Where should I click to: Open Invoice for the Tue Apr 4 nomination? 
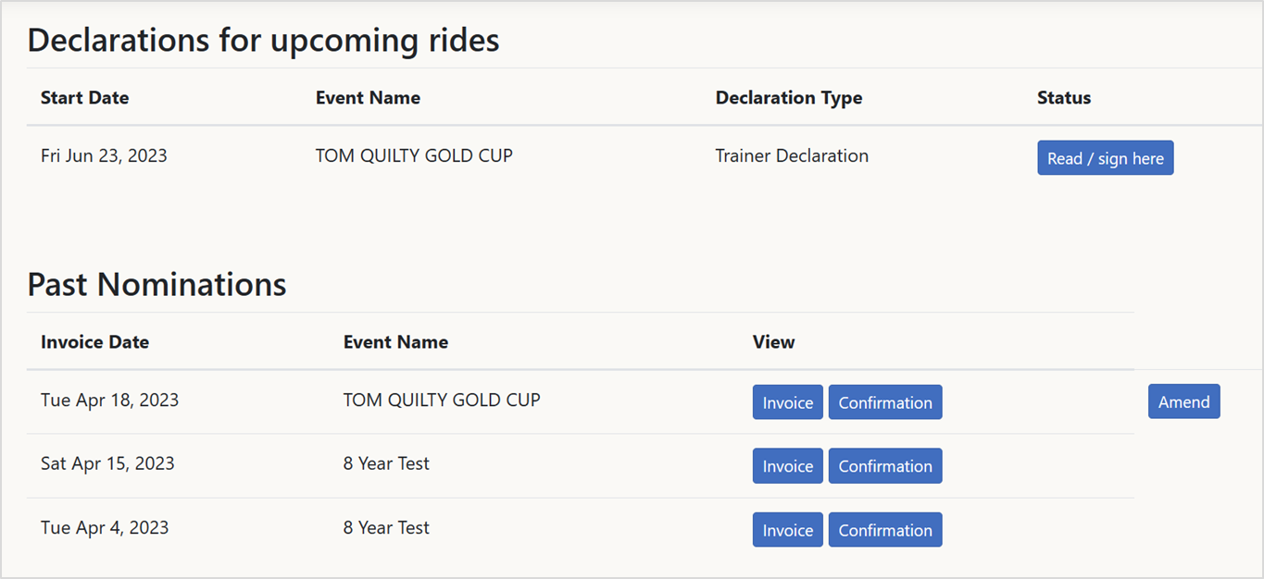click(787, 530)
